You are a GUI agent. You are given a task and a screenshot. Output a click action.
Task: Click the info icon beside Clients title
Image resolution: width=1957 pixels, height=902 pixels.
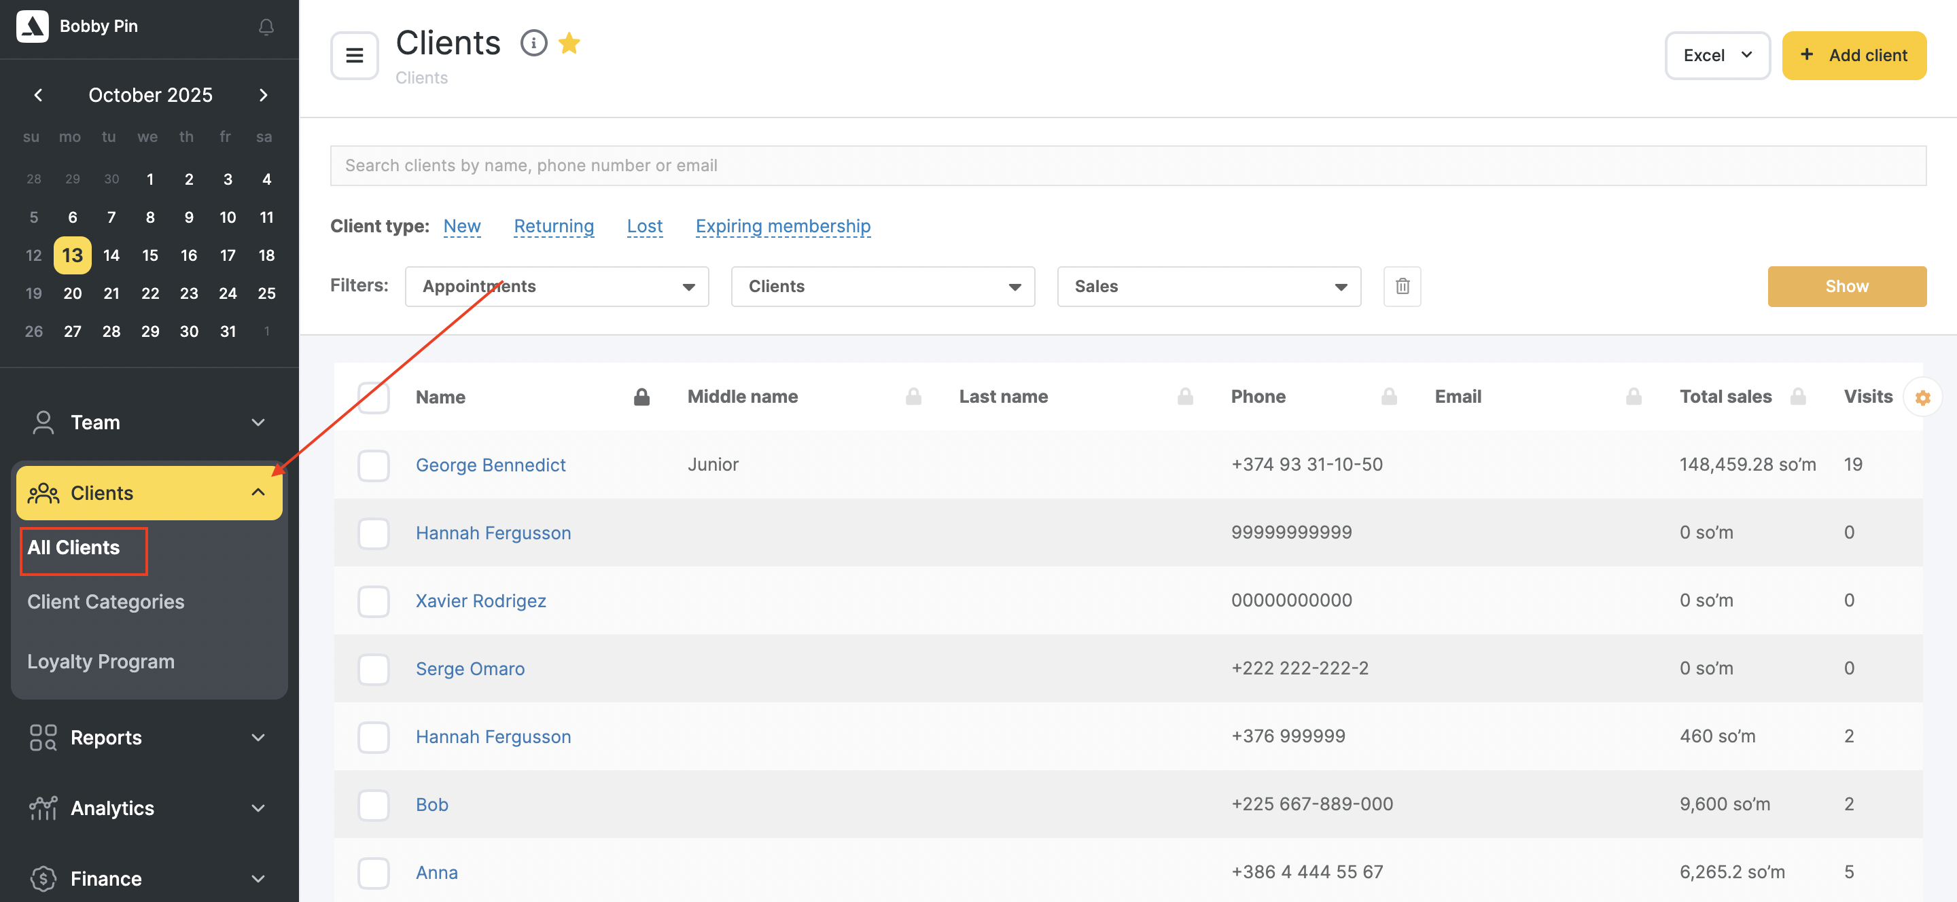click(533, 43)
